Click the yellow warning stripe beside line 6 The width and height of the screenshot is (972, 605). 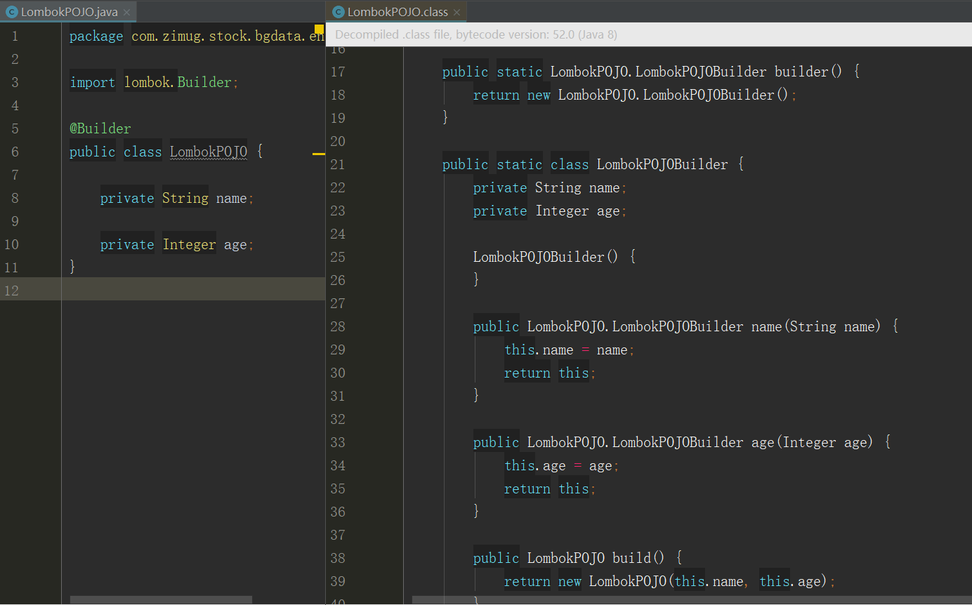coord(318,153)
